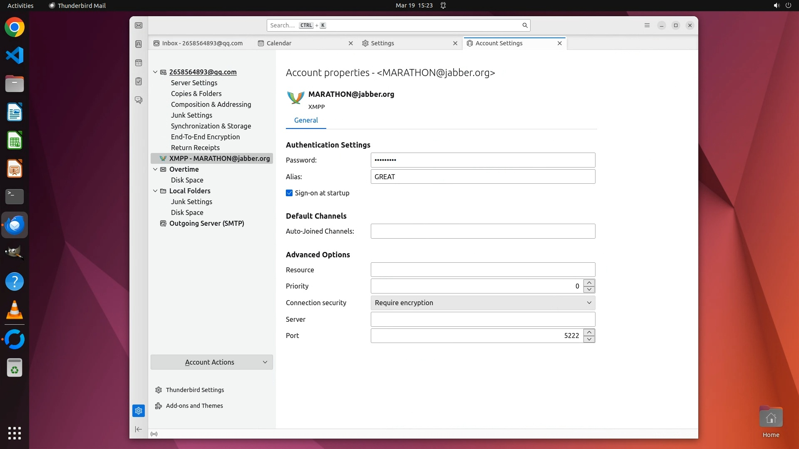Viewport: 799px width, 449px height.
Task: Open the Address Book space icon
Action: (x=139, y=44)
